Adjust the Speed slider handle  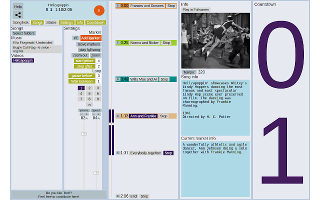pyautogui.click(x=96, y=173)
